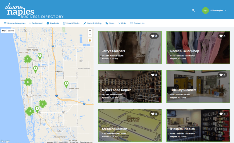Open the Browse Categories hamburger menu
This screenshot has height=143, width=234.
[x=15, y=23]
